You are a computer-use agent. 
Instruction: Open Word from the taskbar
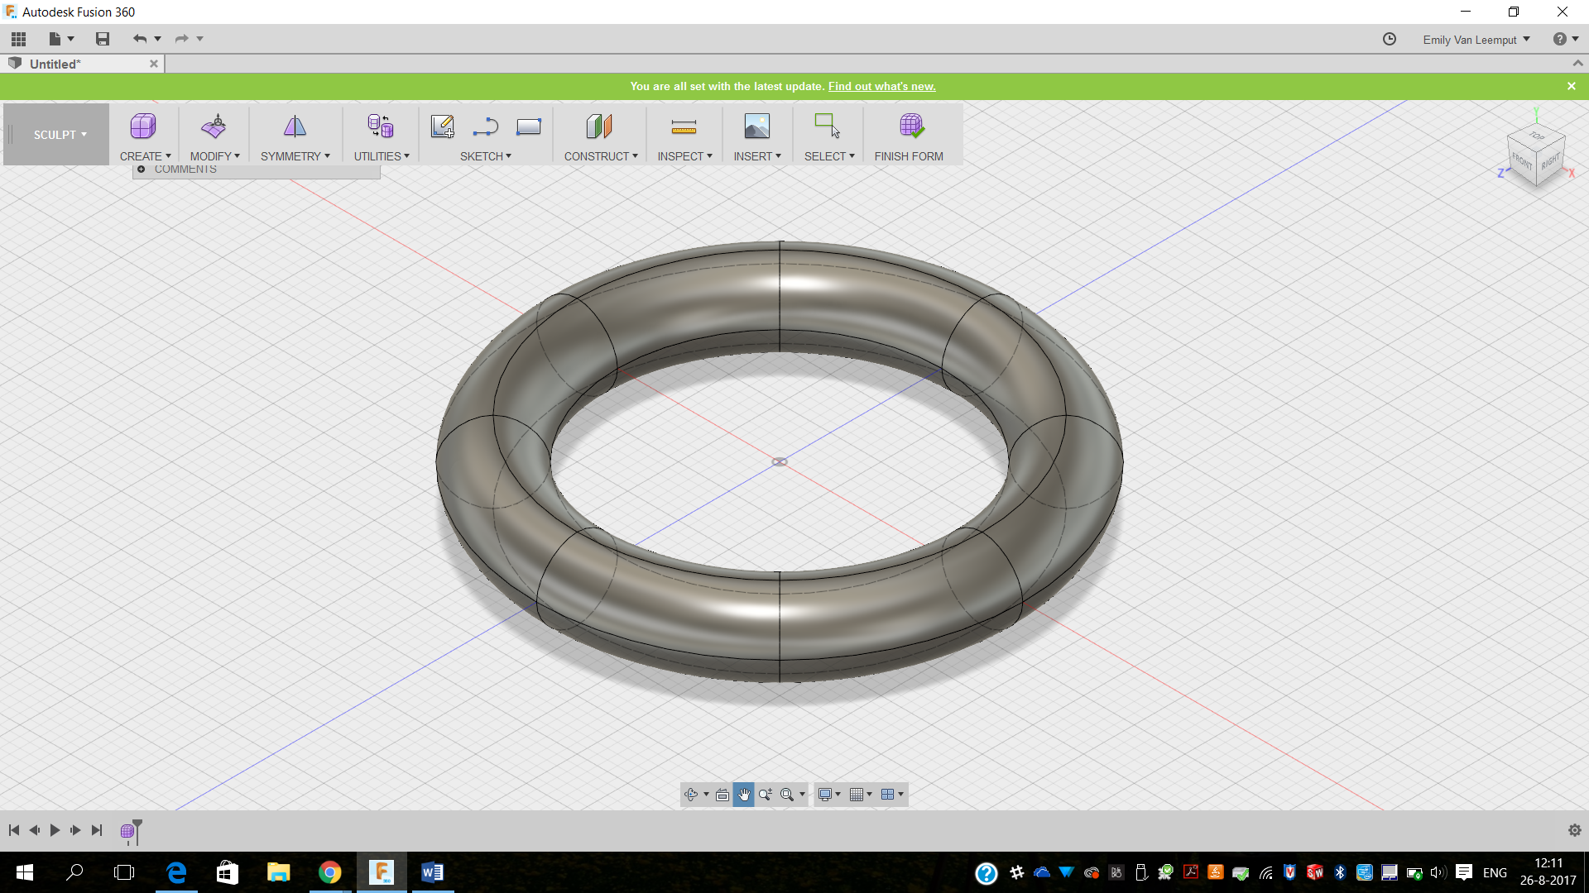coord(432,872)
